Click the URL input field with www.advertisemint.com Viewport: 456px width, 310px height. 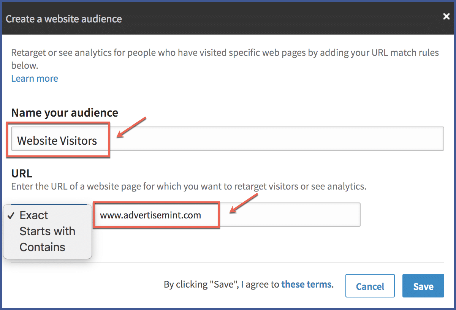pyautogui.click(x=227, y=215)
